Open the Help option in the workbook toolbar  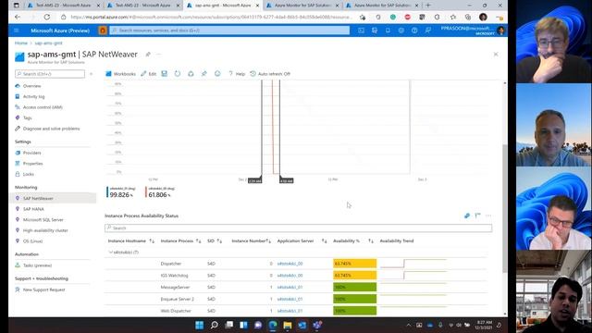[x=237, y=74]
